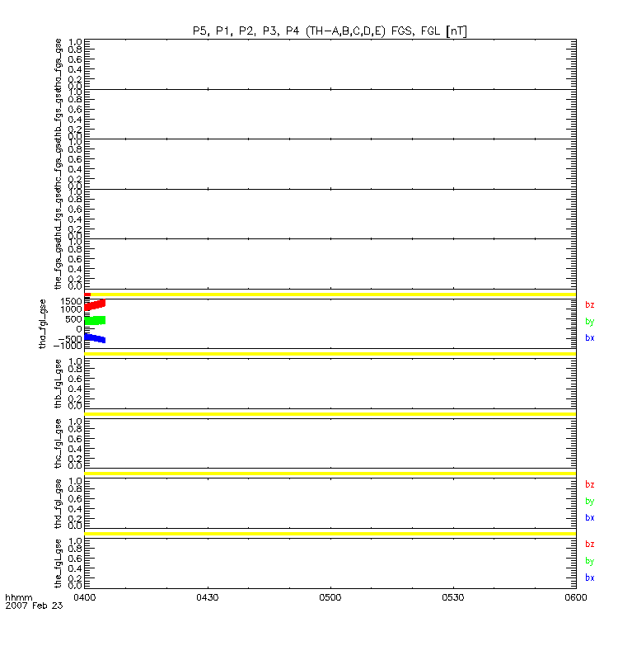Click the bz legend label beside thd_fgl_gse panel
This screenshot has height=660, width=618.
tap(589, 484)
